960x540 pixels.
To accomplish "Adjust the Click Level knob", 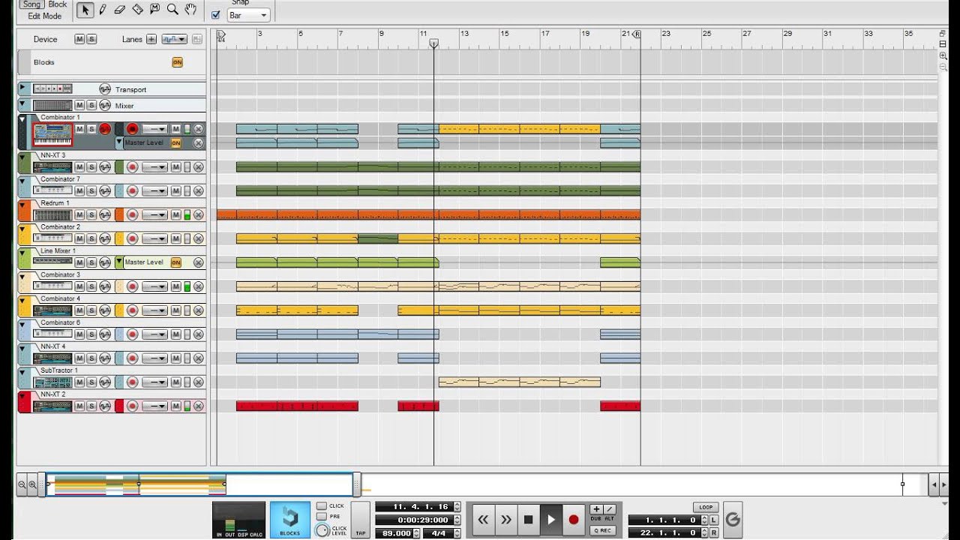I will (x=322, y=530).
